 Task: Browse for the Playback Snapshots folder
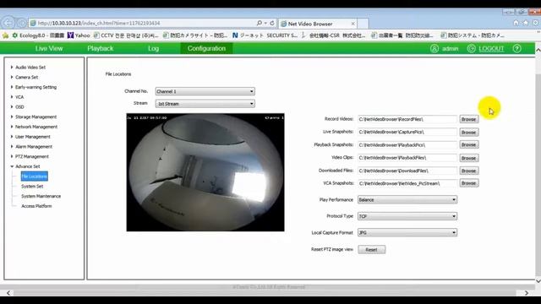pos(468,144)
